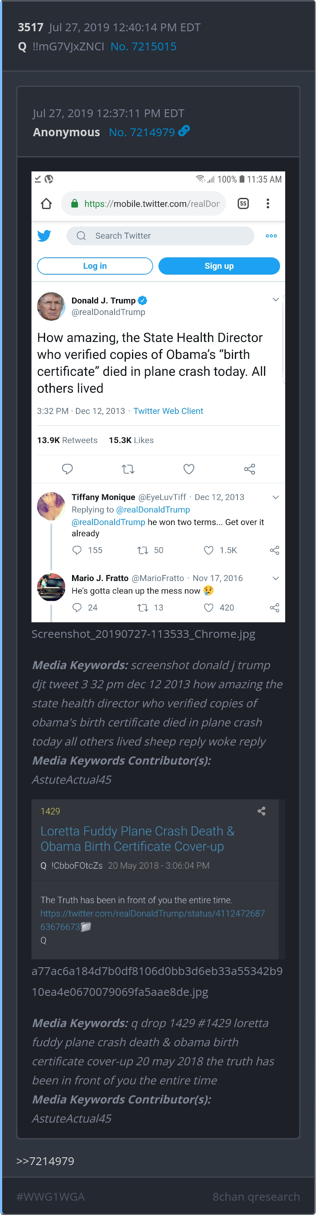Screen dimensions: 316x1215
Task: Open the post No. 7215015 link
Action: (143, 46)
